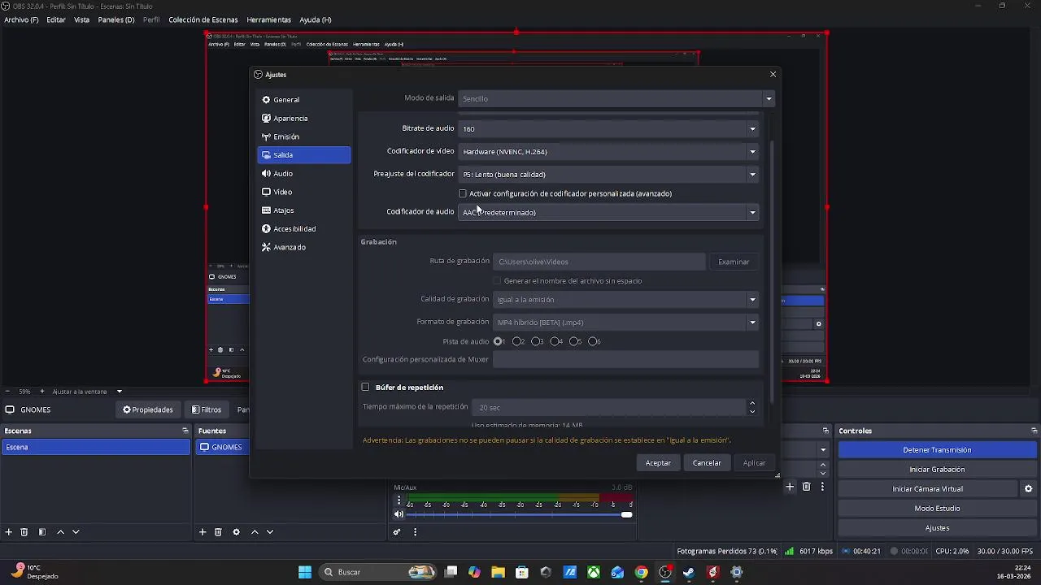Open source properties gear in the Fuentes toolbar
The height and width of the screenshot is (585, 1041).
[236, 532]
